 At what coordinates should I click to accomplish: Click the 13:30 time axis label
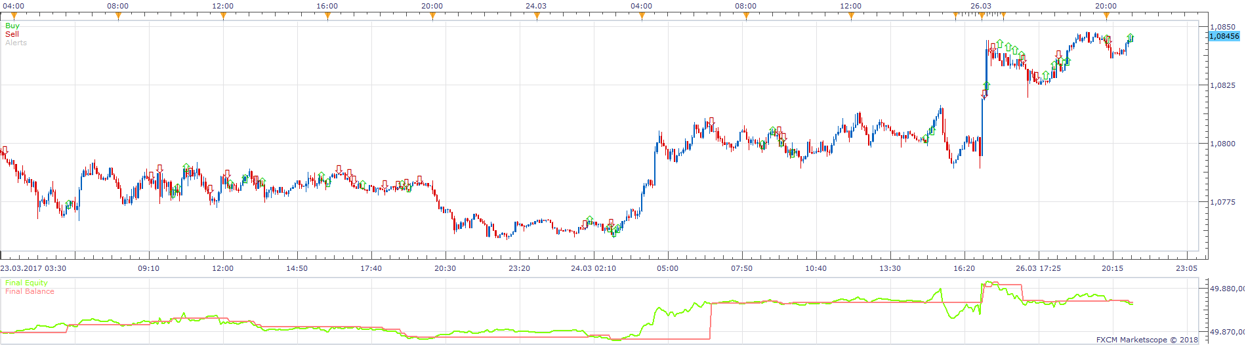(890, 268)
